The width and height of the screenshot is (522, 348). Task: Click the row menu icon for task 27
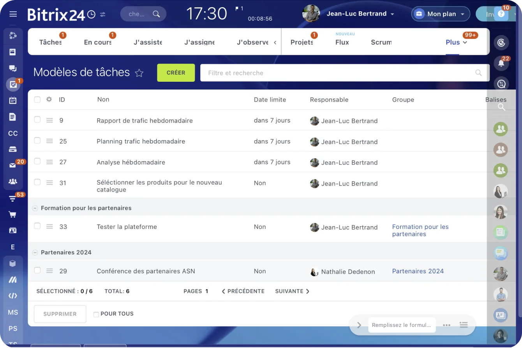coord(49,162)
